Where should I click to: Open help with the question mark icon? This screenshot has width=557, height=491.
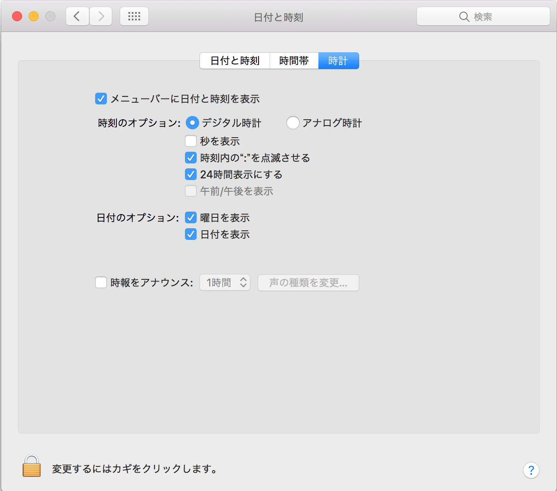(x=531, y=470)
